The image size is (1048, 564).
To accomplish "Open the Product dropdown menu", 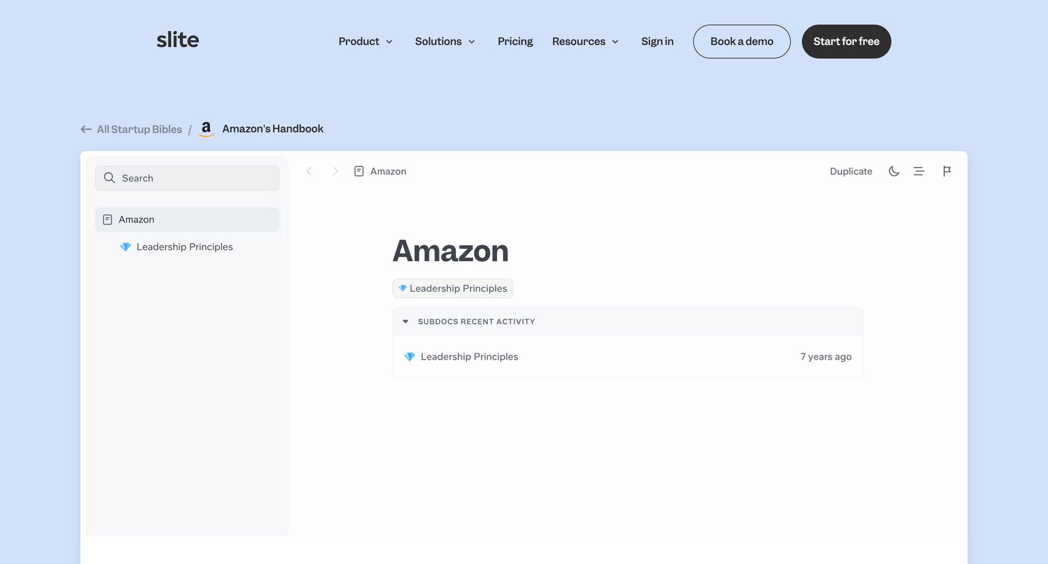I will pyautogui.click(x=365, y=42).
